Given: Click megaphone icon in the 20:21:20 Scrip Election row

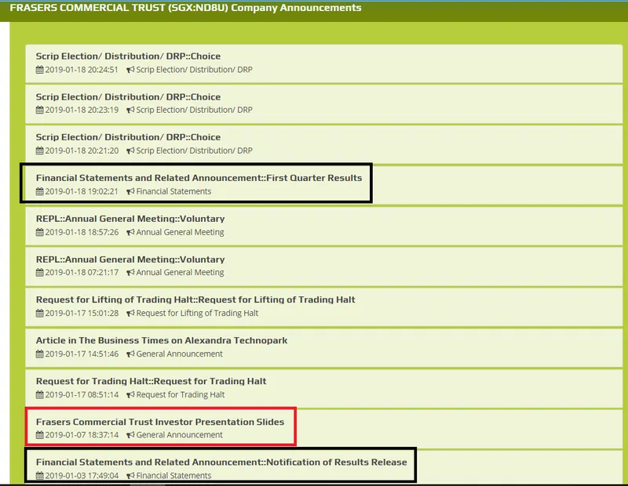Looking at the screenshot, I should (130, 151).
